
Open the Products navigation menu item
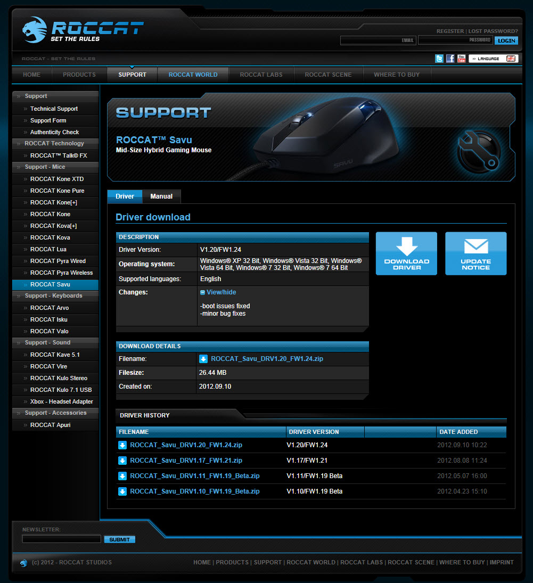[79, 75]
